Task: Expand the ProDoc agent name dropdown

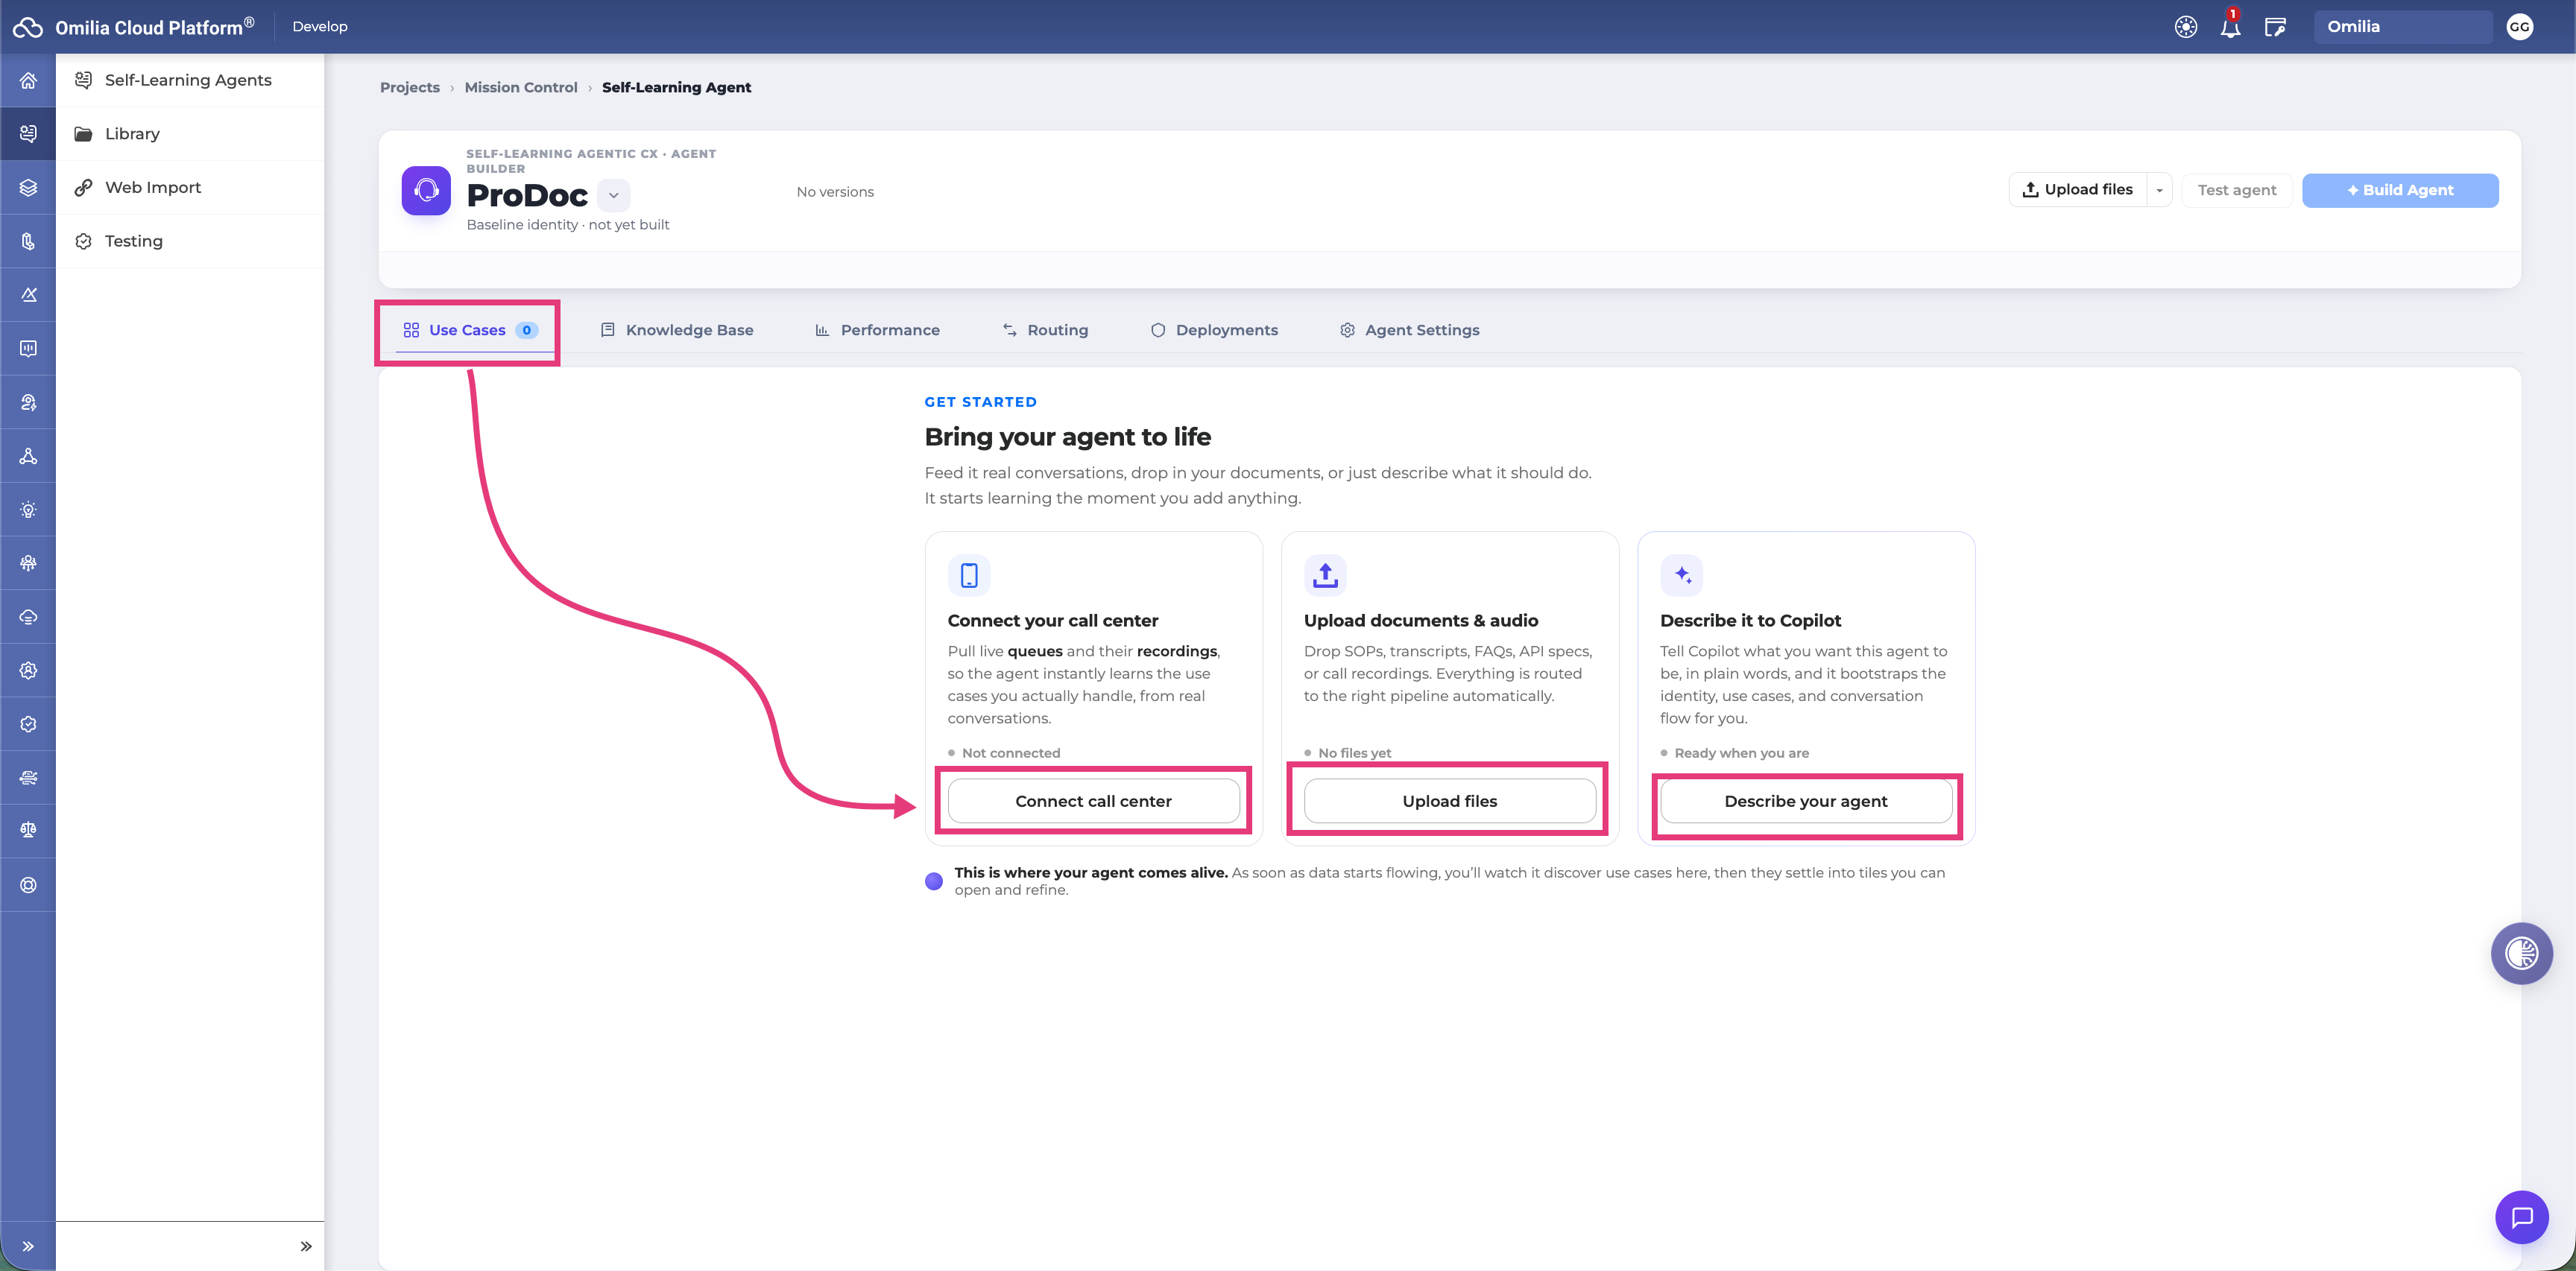Action: pos(614,195)
